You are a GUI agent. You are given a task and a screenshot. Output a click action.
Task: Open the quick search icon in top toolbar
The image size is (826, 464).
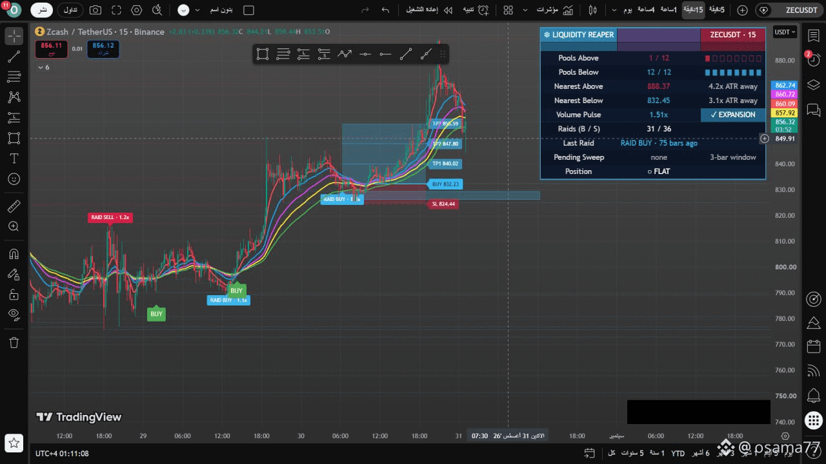[x=157, y=10]
